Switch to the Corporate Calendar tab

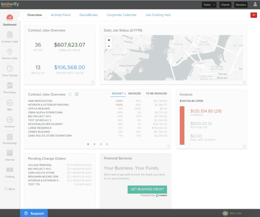tap(121, 15)
